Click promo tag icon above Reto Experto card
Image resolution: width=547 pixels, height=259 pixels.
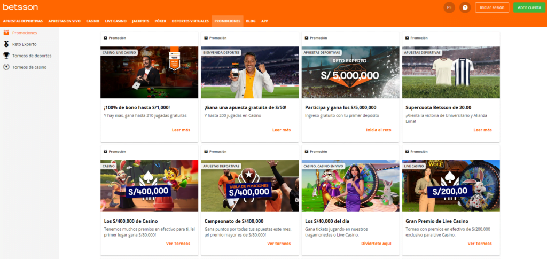click(x=307, y=37)
